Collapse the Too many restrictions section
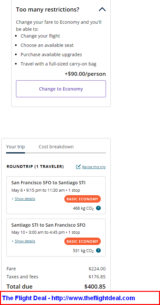Screen dimensions: 160x305 [x=102, y=9]
